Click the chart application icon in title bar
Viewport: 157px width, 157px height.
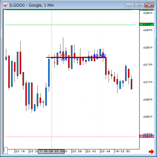5,5
